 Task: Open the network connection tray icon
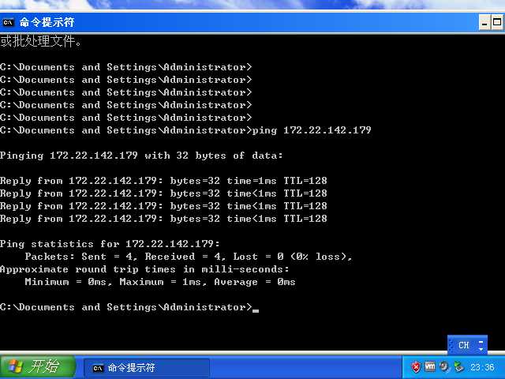click(458, 367)
